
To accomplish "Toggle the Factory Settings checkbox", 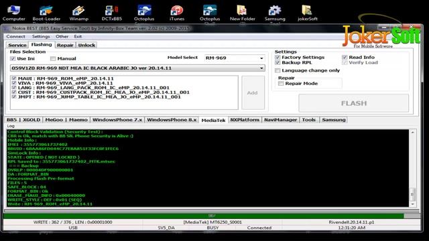I will (x=278, y=57).
